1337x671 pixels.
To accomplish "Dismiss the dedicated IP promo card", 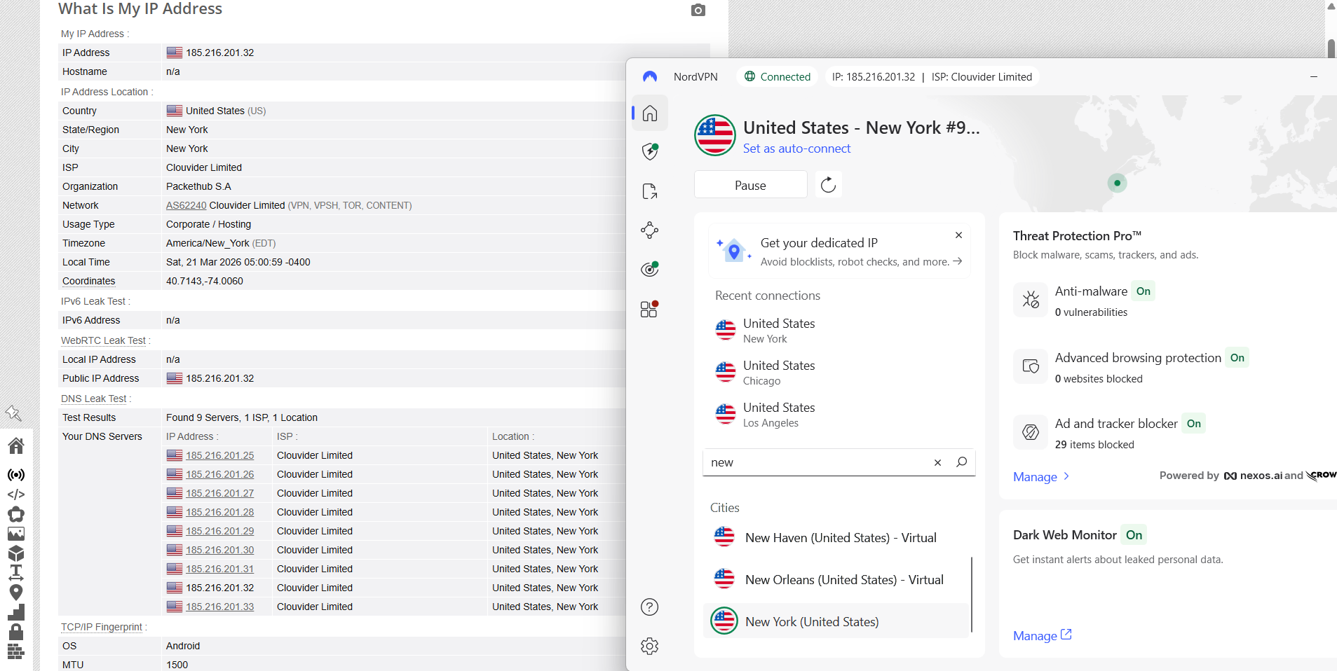I will (x=958, y=235).
